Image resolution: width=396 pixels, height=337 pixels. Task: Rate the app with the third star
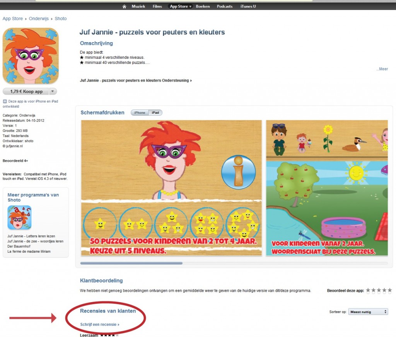[x=379, y=290]
